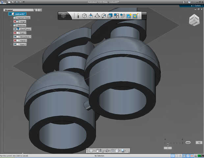This screenshot has width=204, height=158.
Task: Click the Save icon in title bar
Action: click(17, 2)
